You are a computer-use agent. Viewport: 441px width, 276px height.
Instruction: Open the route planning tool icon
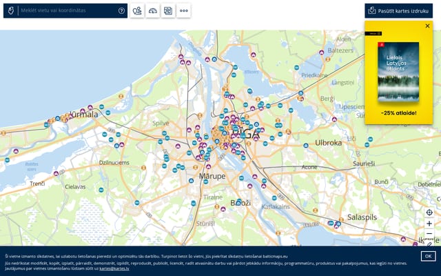coord(137,11)
